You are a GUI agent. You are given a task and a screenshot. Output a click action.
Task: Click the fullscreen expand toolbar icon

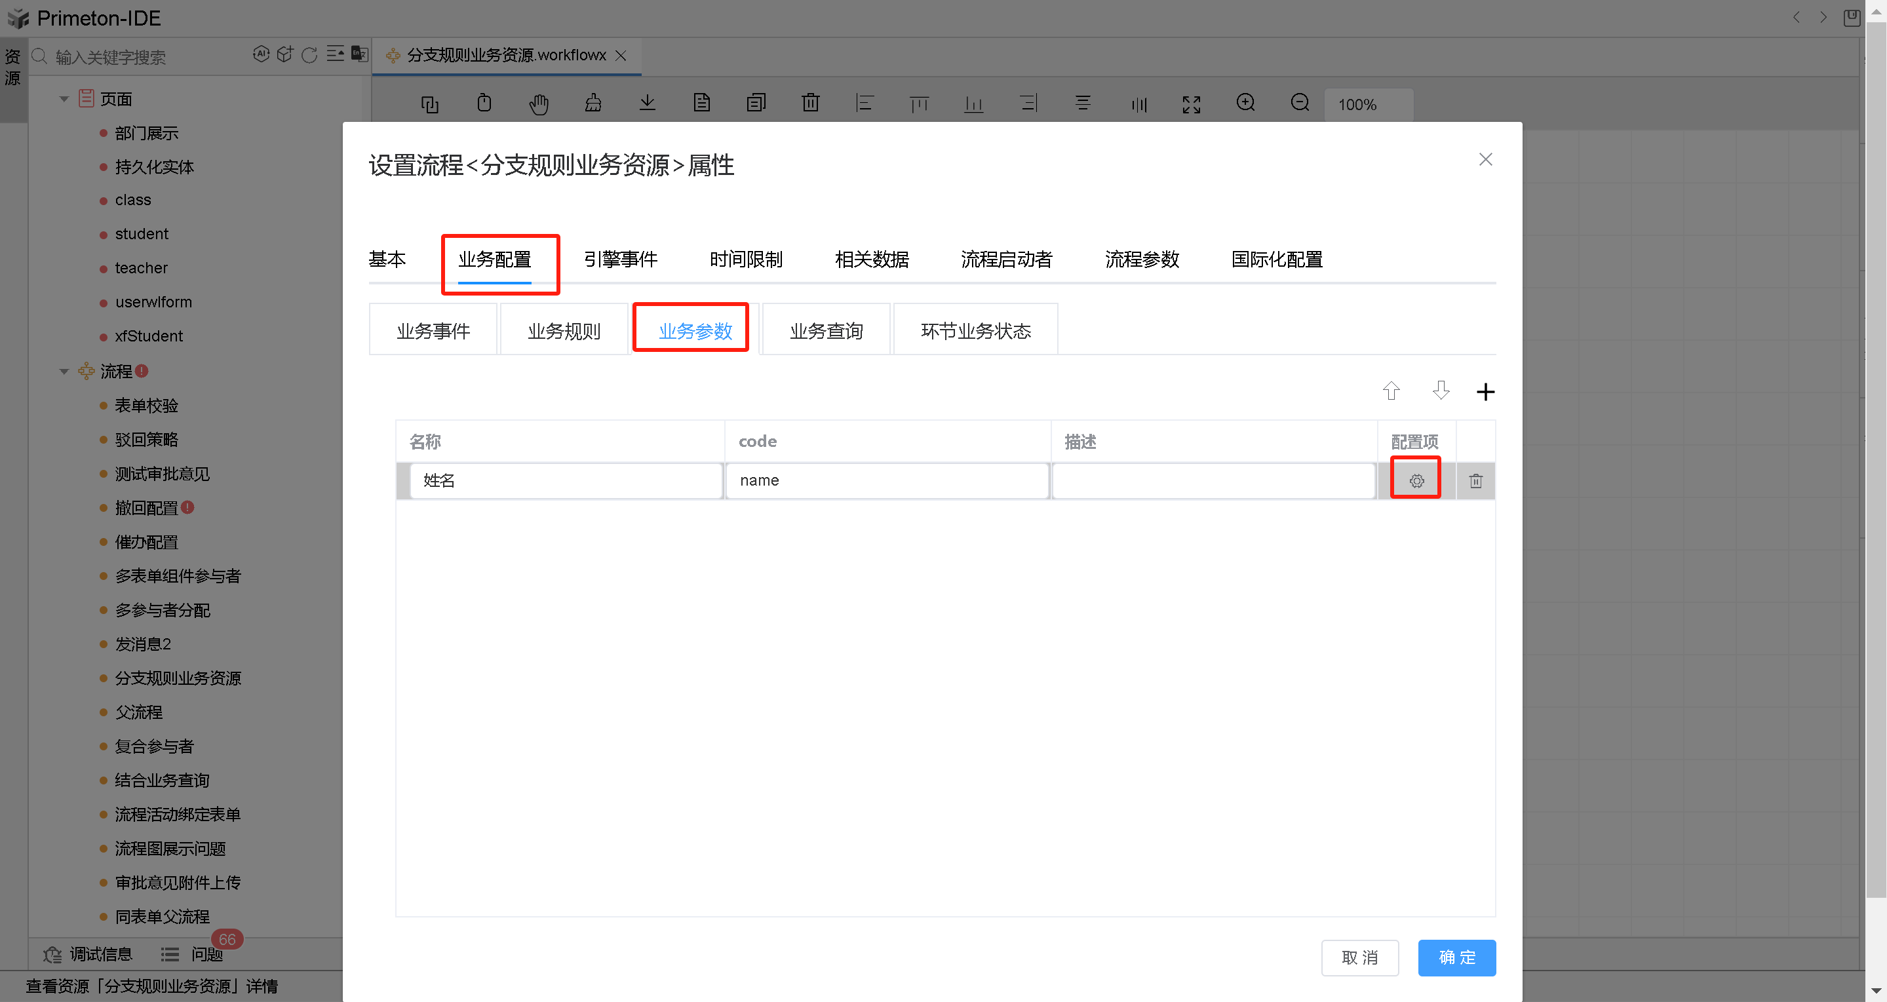pyautogui.click(x=1191, y=104)
